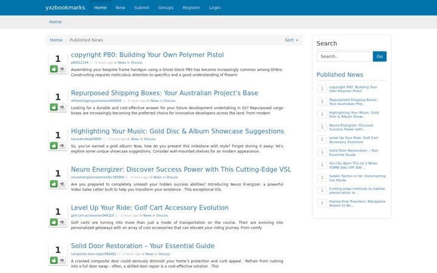Click the yxzbookmarks site logo
This screenshot has height=273, width=437.
pyautogui.click(x=65, y=7)
